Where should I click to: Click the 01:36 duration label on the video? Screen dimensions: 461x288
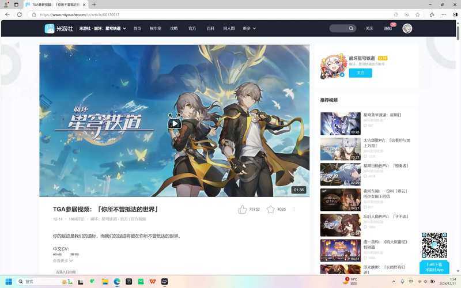click(x=298, y=190)
